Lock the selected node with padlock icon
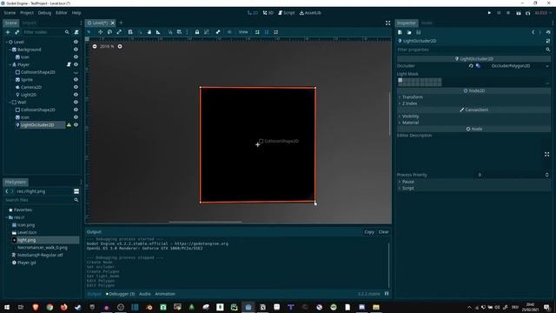Screen dimensions: 556x313 pos(197,32)
